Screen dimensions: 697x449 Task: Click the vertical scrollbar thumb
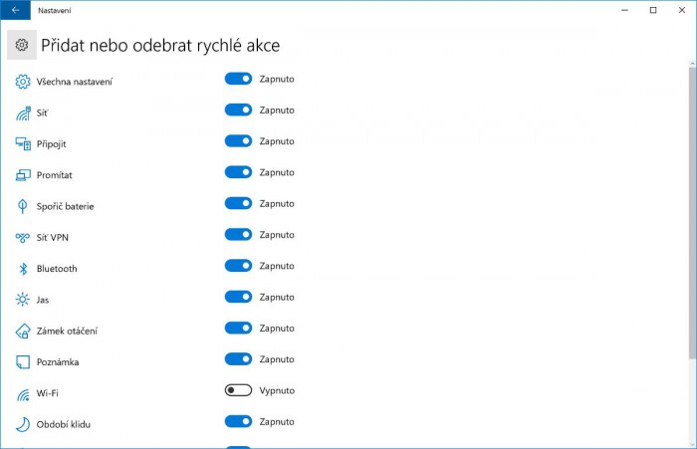point(692,209)
